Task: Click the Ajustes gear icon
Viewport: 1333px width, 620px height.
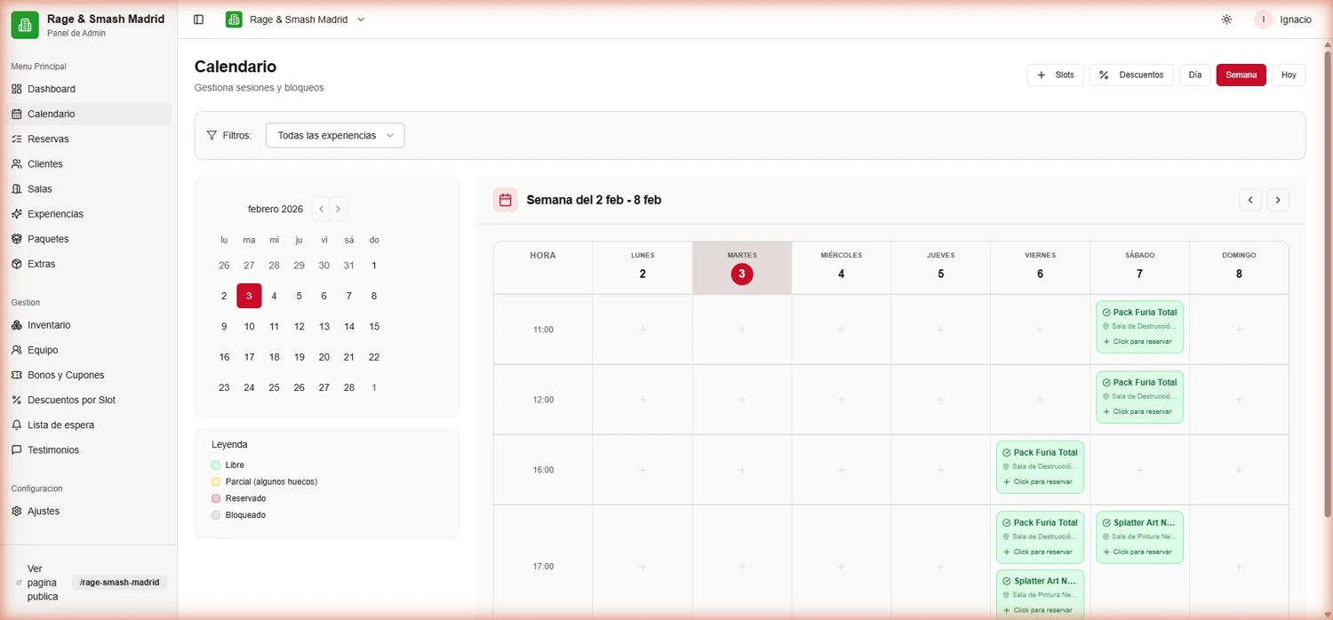Action: [x=17, y=511]
